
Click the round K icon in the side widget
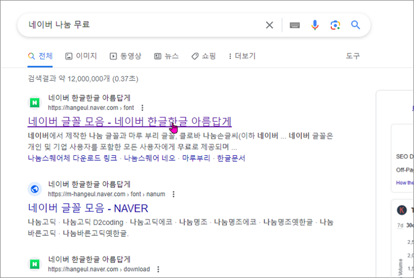(x=402, y=210)
